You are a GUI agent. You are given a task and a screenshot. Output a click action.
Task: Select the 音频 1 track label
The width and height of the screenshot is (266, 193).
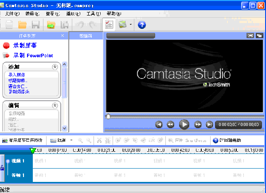click(18, 175)
